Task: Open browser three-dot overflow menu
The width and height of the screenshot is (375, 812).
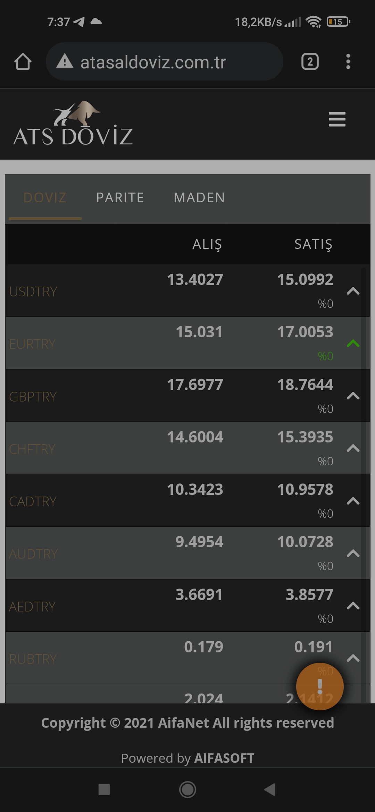Action: coord(348,62)
